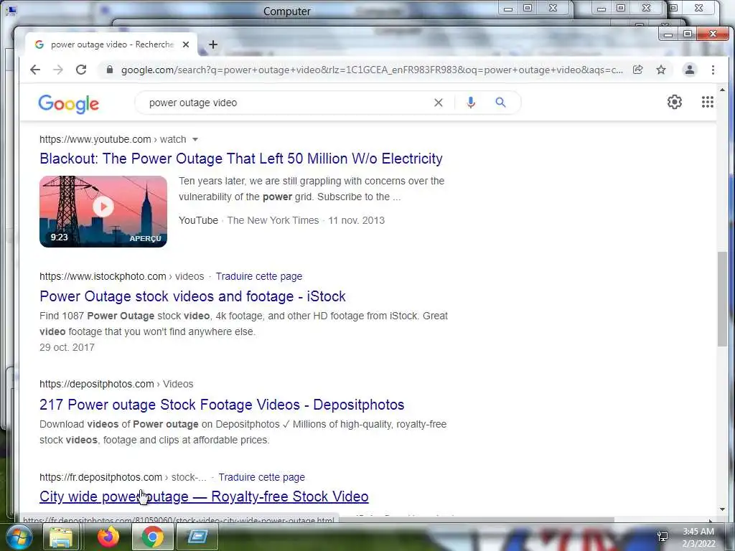735x551 pixels.
Task: Open Chrome's three-dot menu
Action: point(713,70)
